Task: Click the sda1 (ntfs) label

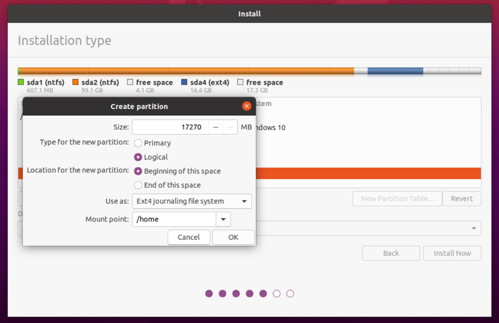Action: pos(46,82)
